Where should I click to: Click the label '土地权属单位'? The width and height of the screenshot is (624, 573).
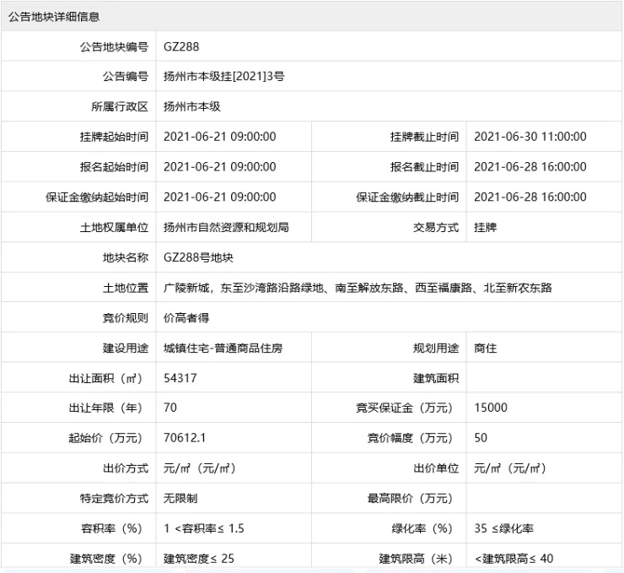pos(114,227)
